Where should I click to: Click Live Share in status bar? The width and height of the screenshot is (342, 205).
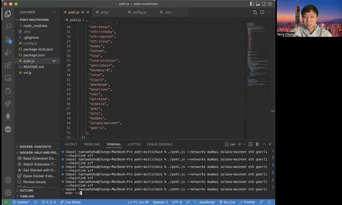[x=70, y=202]
